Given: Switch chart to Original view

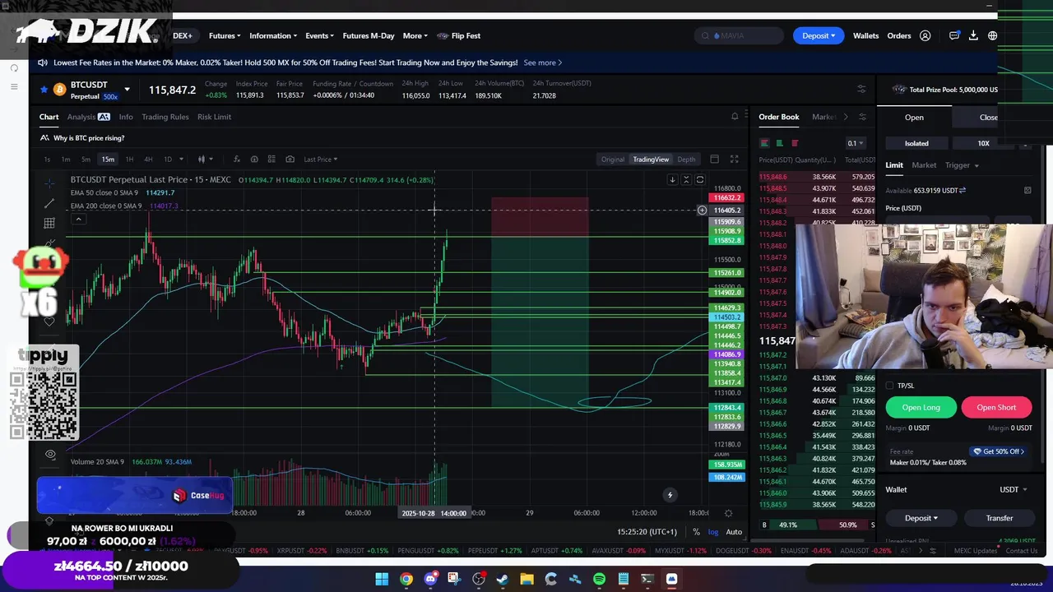Looking at the screenshot, I should tap(612, 160).
